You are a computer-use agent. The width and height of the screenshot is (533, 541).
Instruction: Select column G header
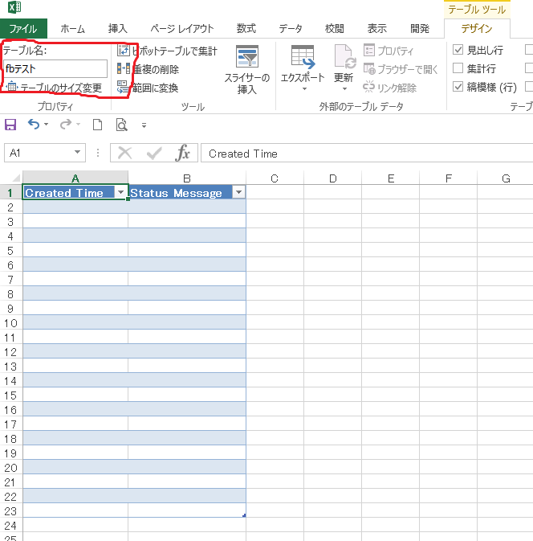[x=506, y=178]
